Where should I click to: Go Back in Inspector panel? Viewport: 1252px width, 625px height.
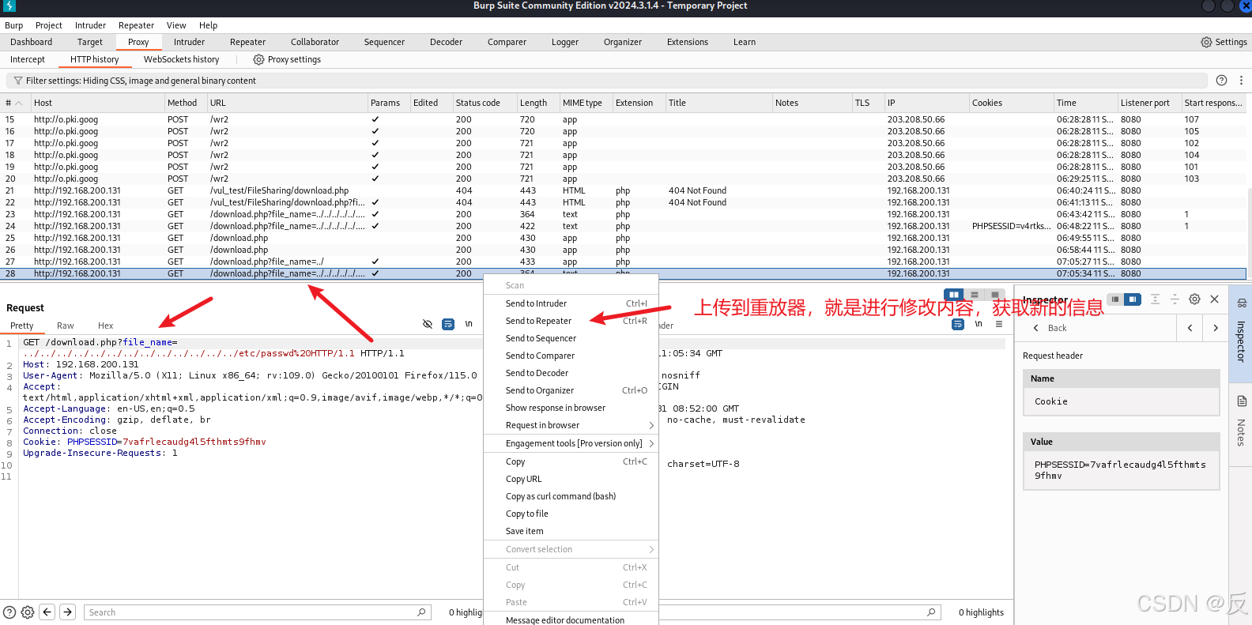pos(1049,328)
